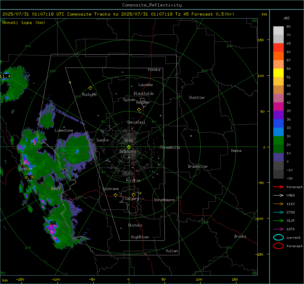The image size is (304, 284).
Task: Click the Vulcan label
Action: [x=172, y=251]
